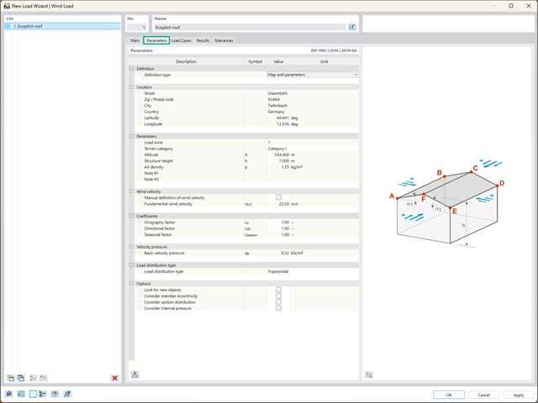The width and height of the screenshot is (538, 403).
Task: Click the No. field
Action: pos(136,27)
